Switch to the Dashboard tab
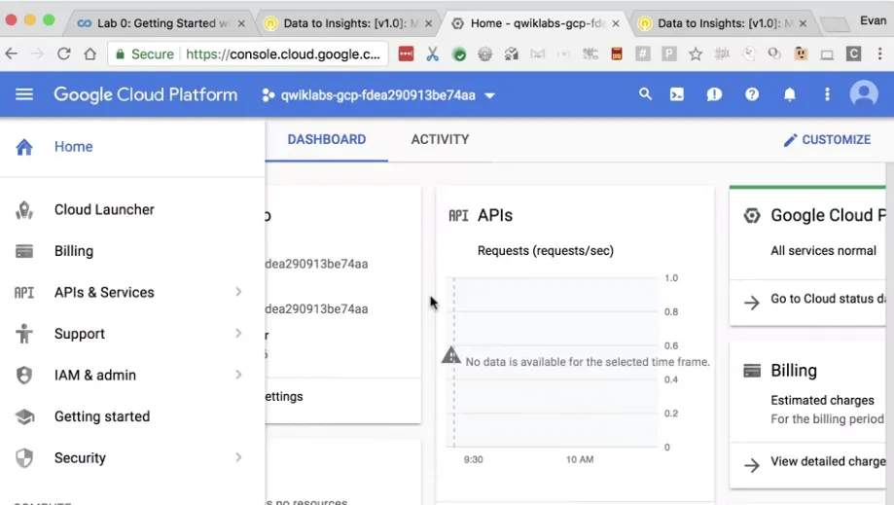Image resolution: width=894 pixels, height=505 pixels. 327,140
